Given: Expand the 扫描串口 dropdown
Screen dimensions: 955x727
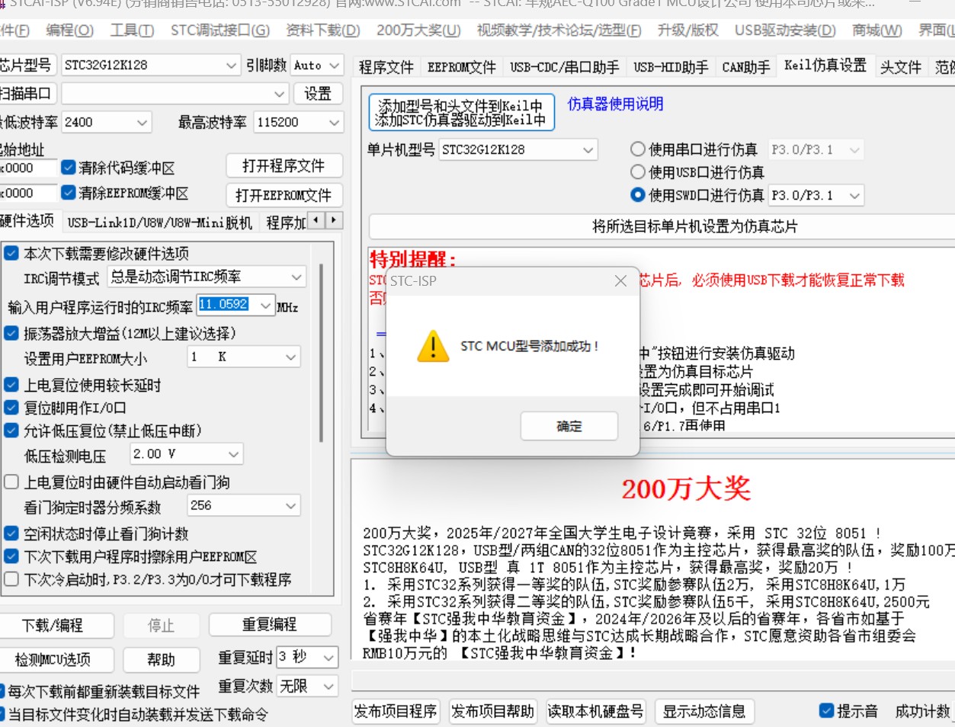Looking at the screenshot, I should tap(279, 94).
